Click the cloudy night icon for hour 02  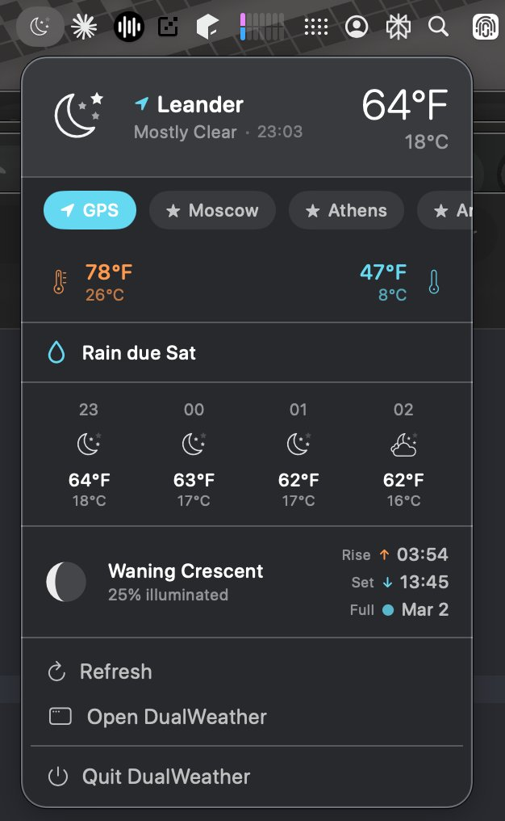coord(403,444)
